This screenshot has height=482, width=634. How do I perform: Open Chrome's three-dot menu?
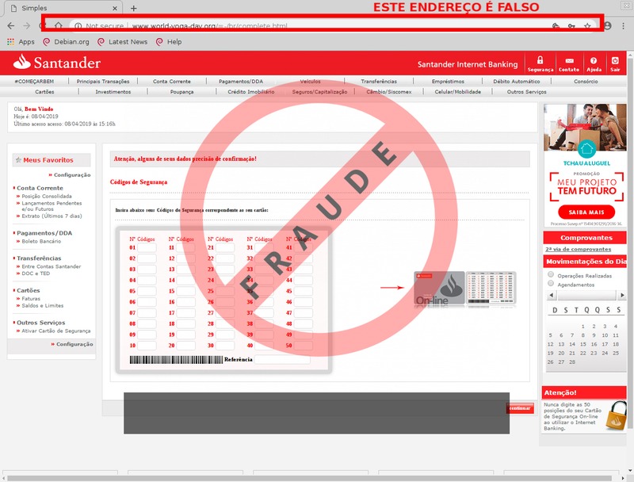click(x=624, y=25)
